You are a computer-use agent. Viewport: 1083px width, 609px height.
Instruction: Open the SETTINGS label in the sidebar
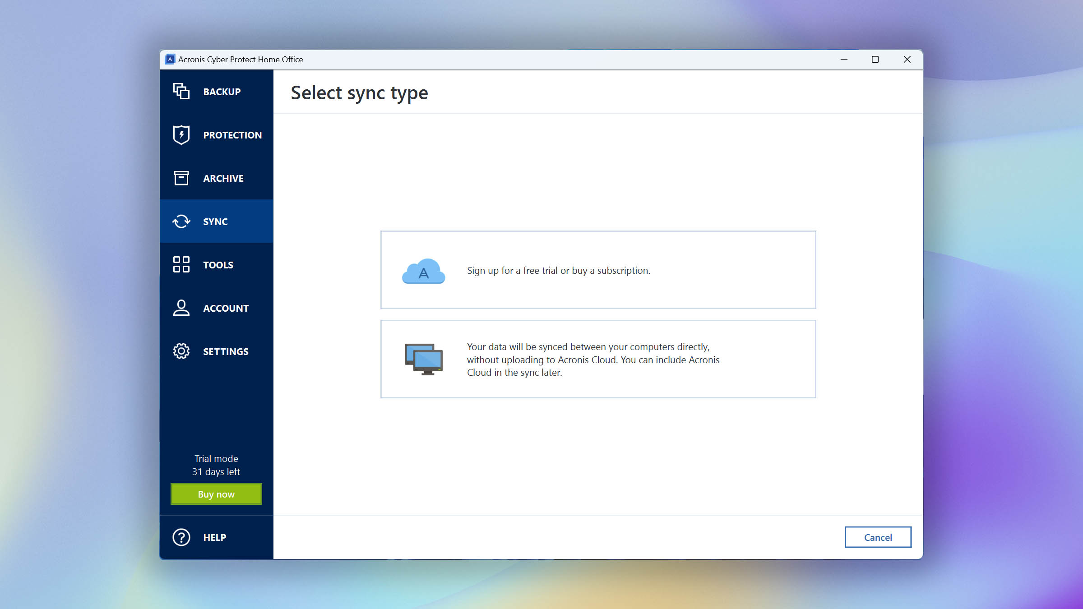(x=226, y=352)
